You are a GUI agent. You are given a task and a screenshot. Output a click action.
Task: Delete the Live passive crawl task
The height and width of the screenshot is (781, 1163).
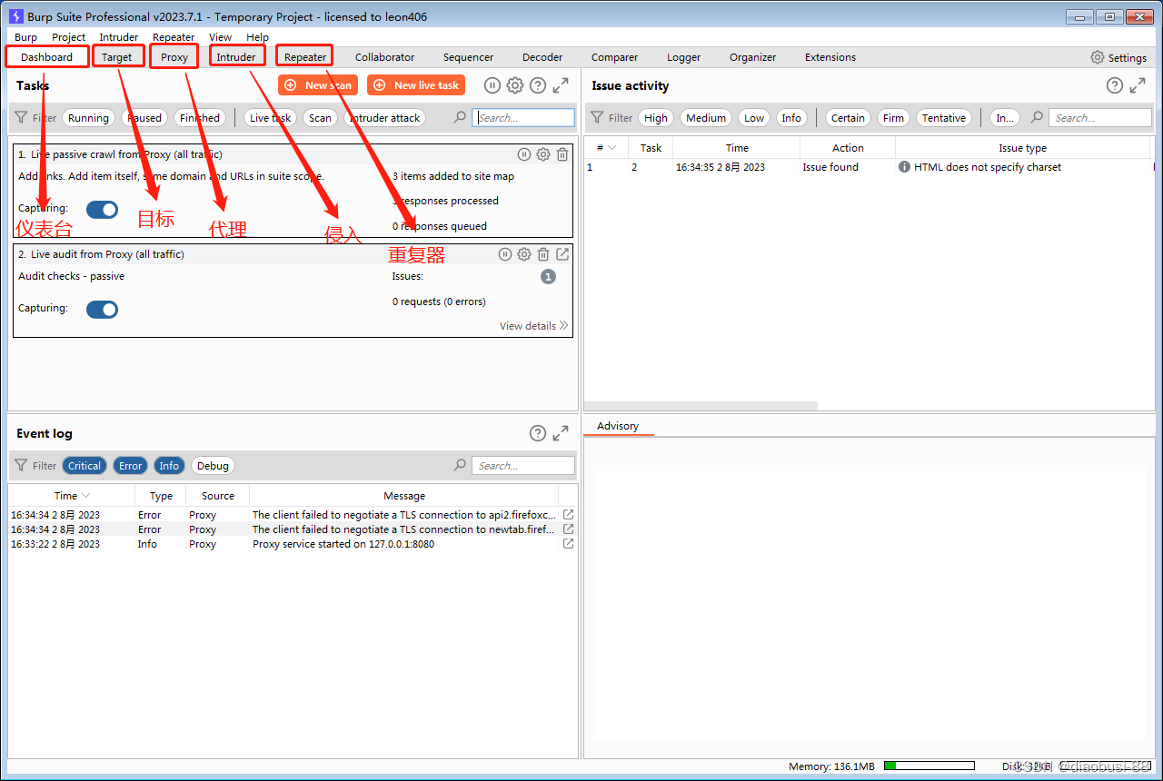562,154
